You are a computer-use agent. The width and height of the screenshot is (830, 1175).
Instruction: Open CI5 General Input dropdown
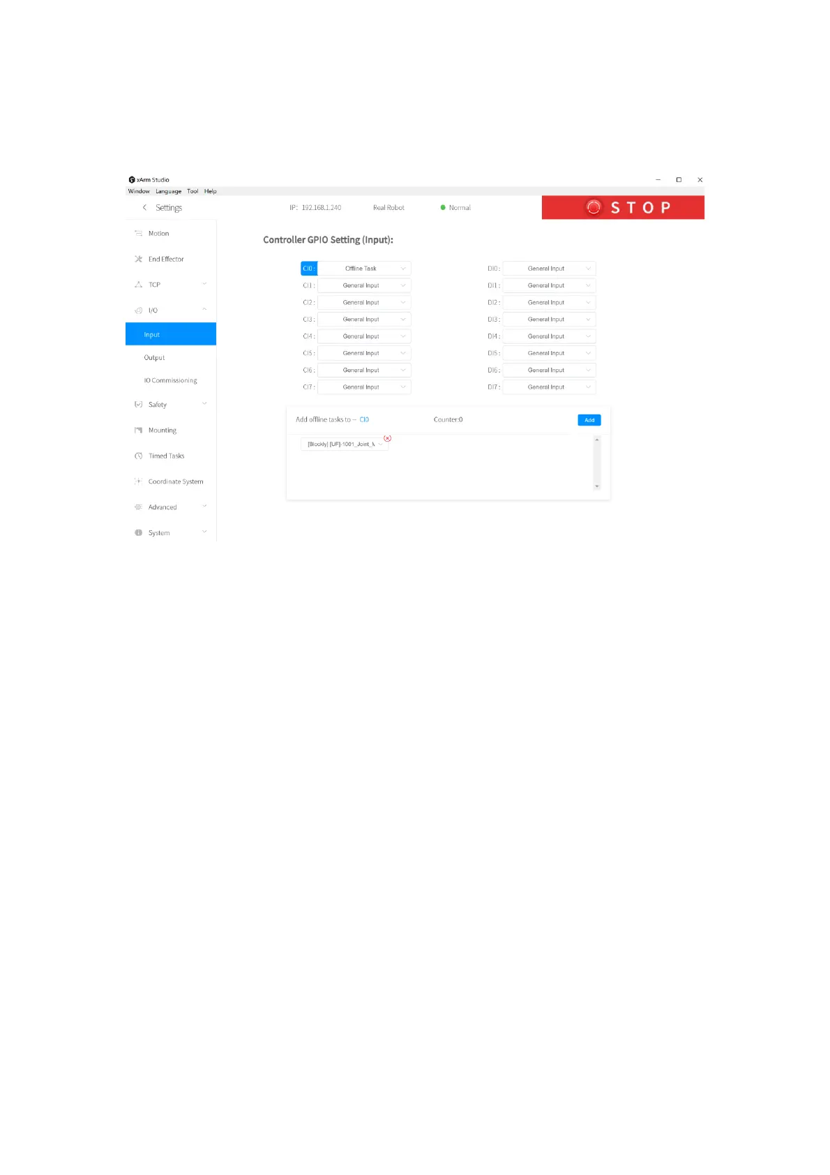(364, 353)
